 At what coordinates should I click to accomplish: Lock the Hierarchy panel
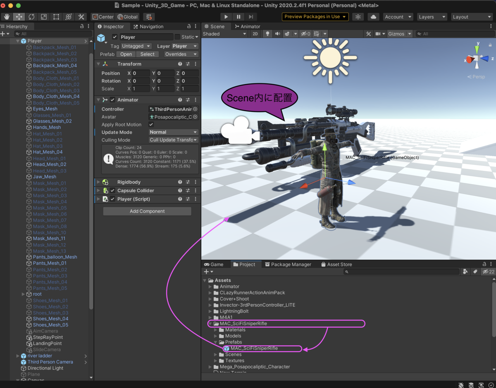[x=82, y=26]
